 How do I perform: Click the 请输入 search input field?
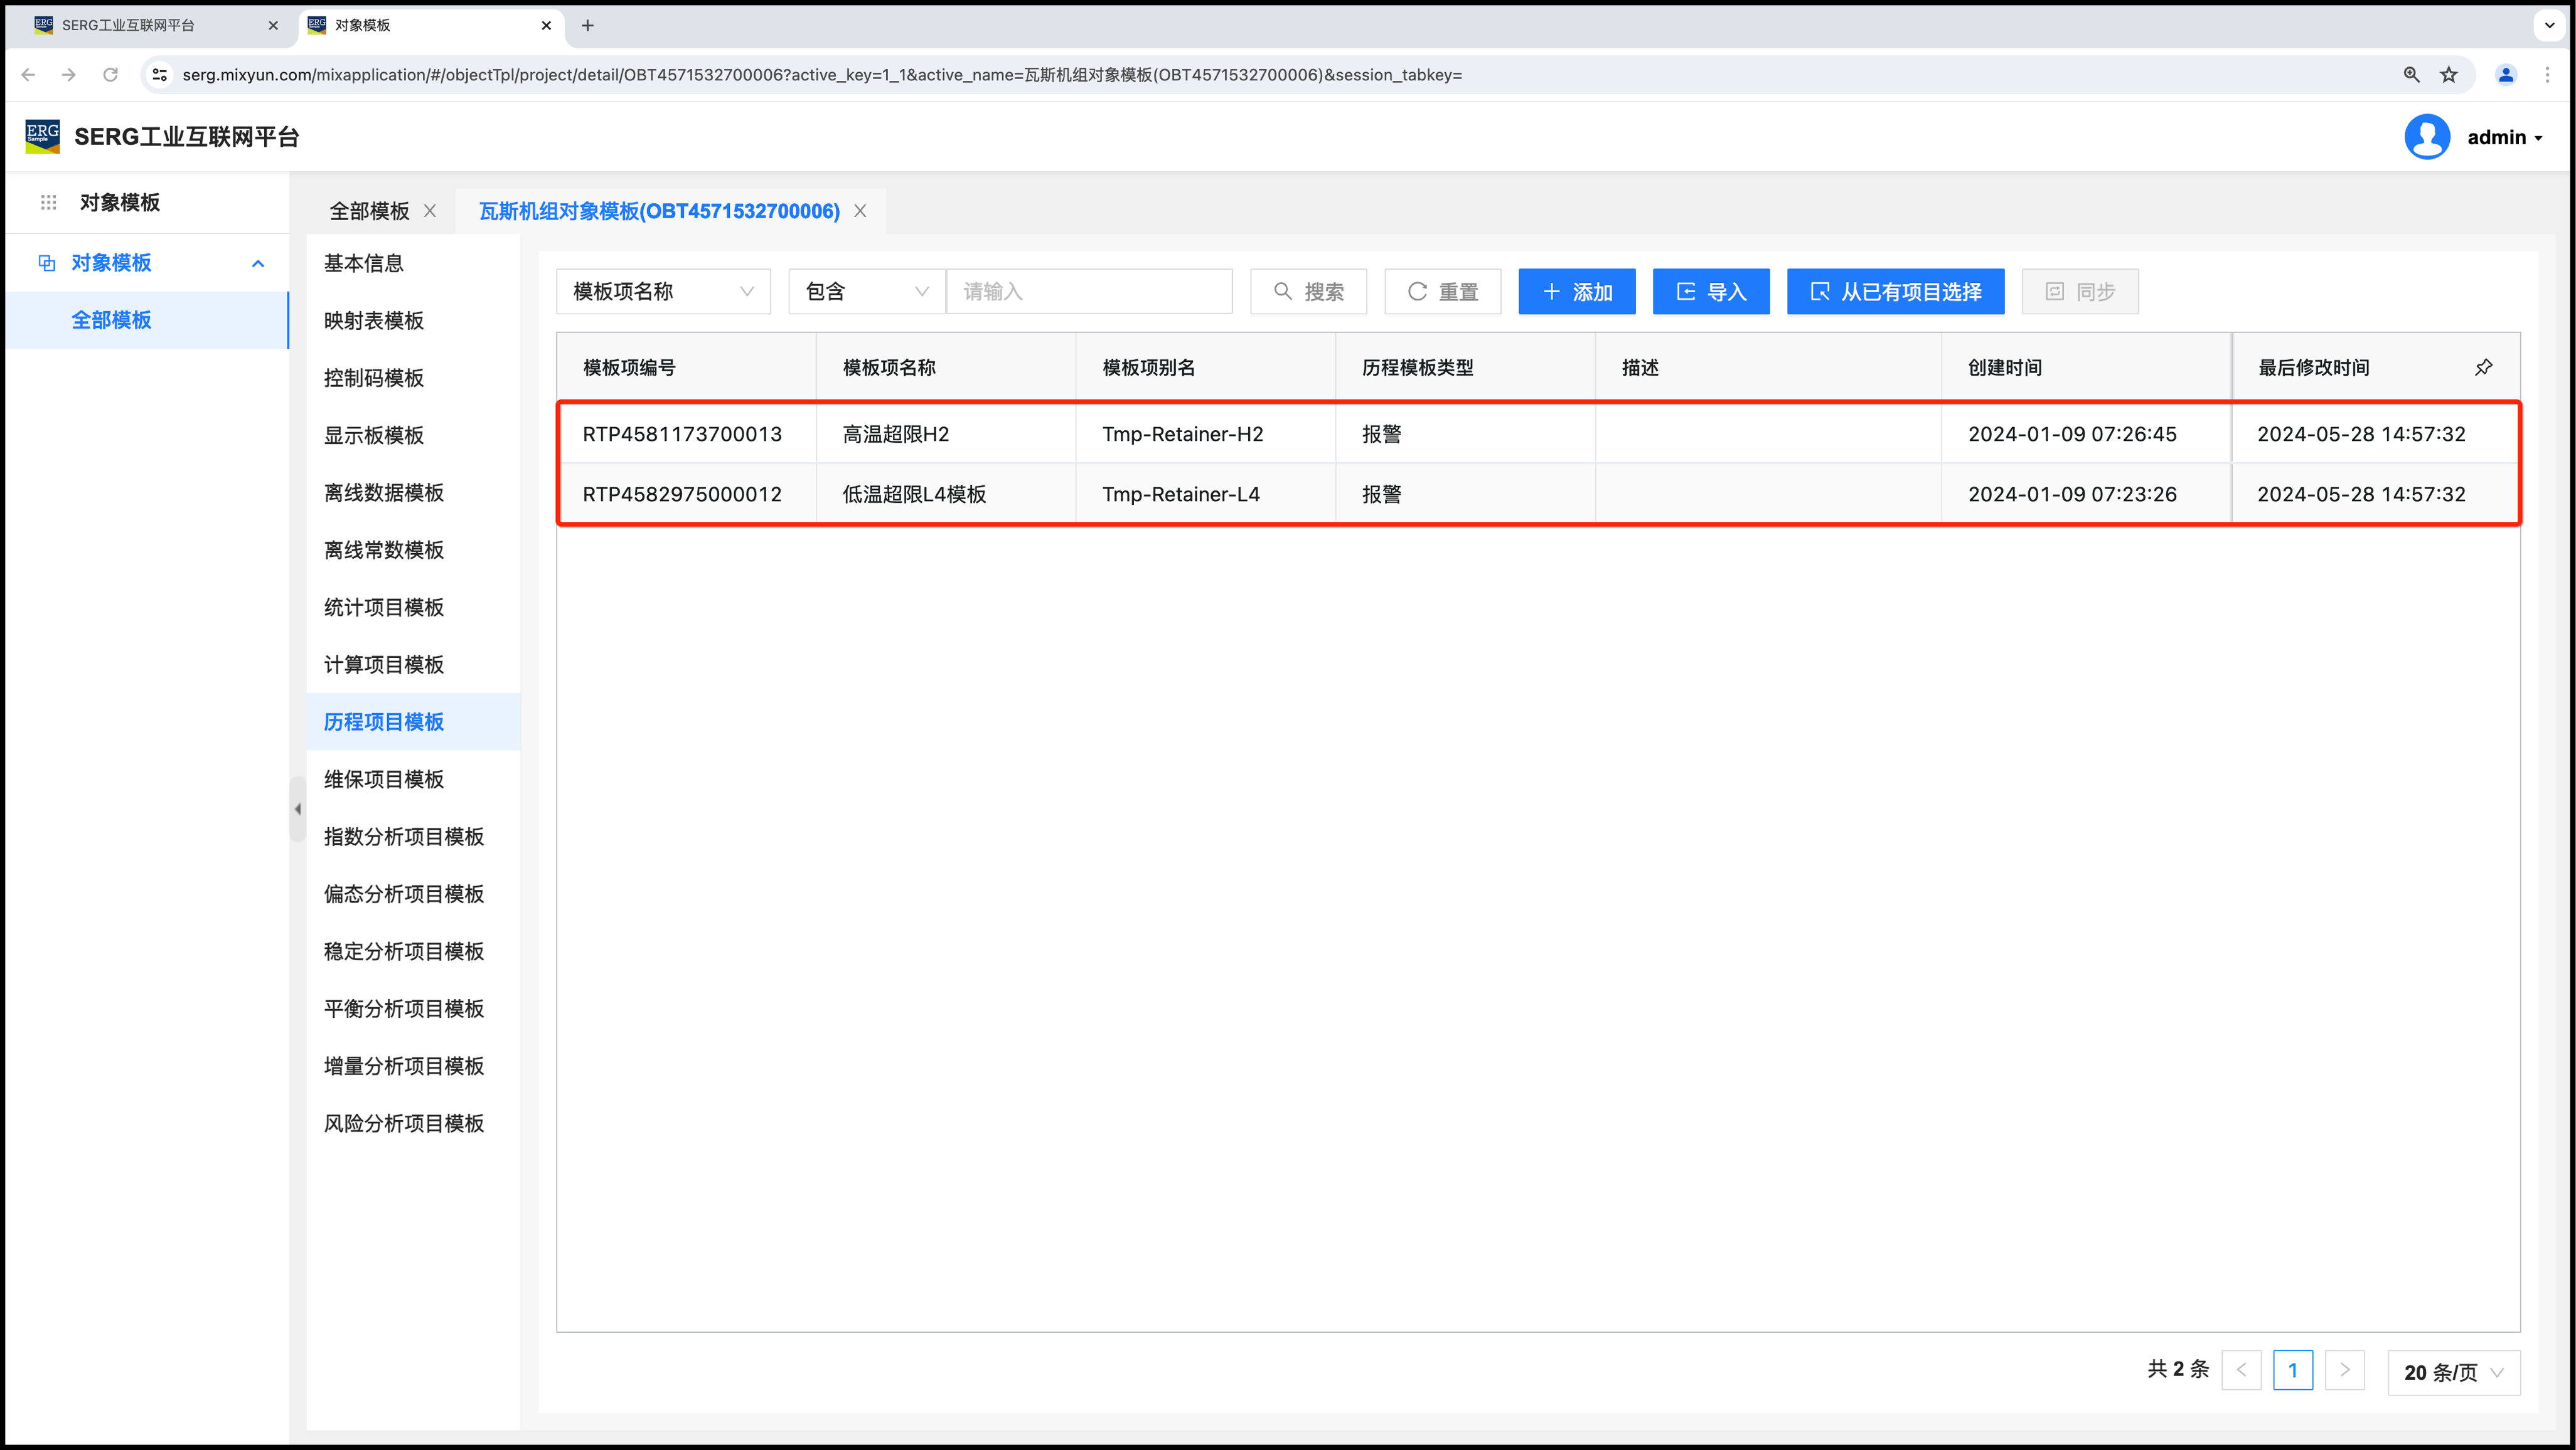click(x=1088, y=292)
